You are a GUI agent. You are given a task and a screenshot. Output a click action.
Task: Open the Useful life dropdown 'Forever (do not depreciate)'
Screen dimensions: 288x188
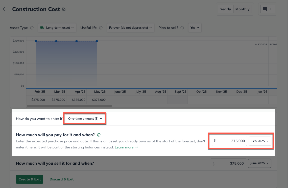point(130,28)
